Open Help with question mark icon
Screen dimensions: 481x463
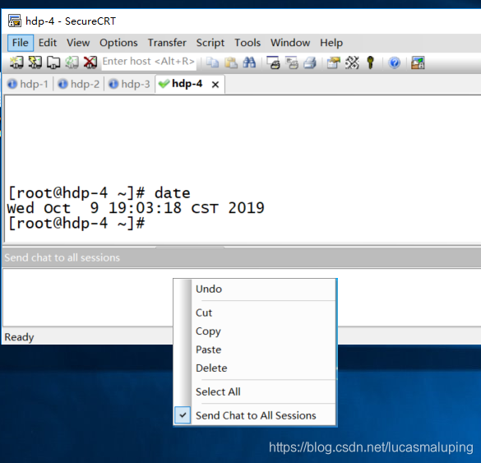(394, 63)
